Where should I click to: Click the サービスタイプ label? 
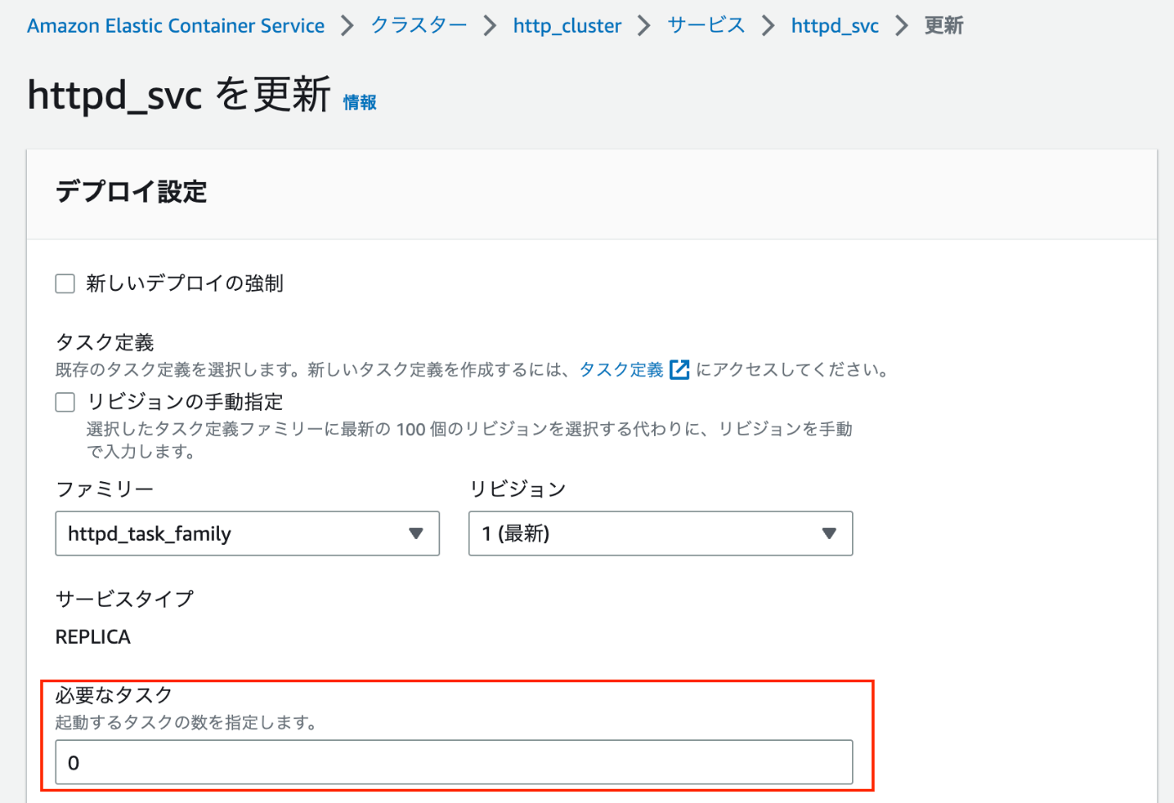point(124,598)
